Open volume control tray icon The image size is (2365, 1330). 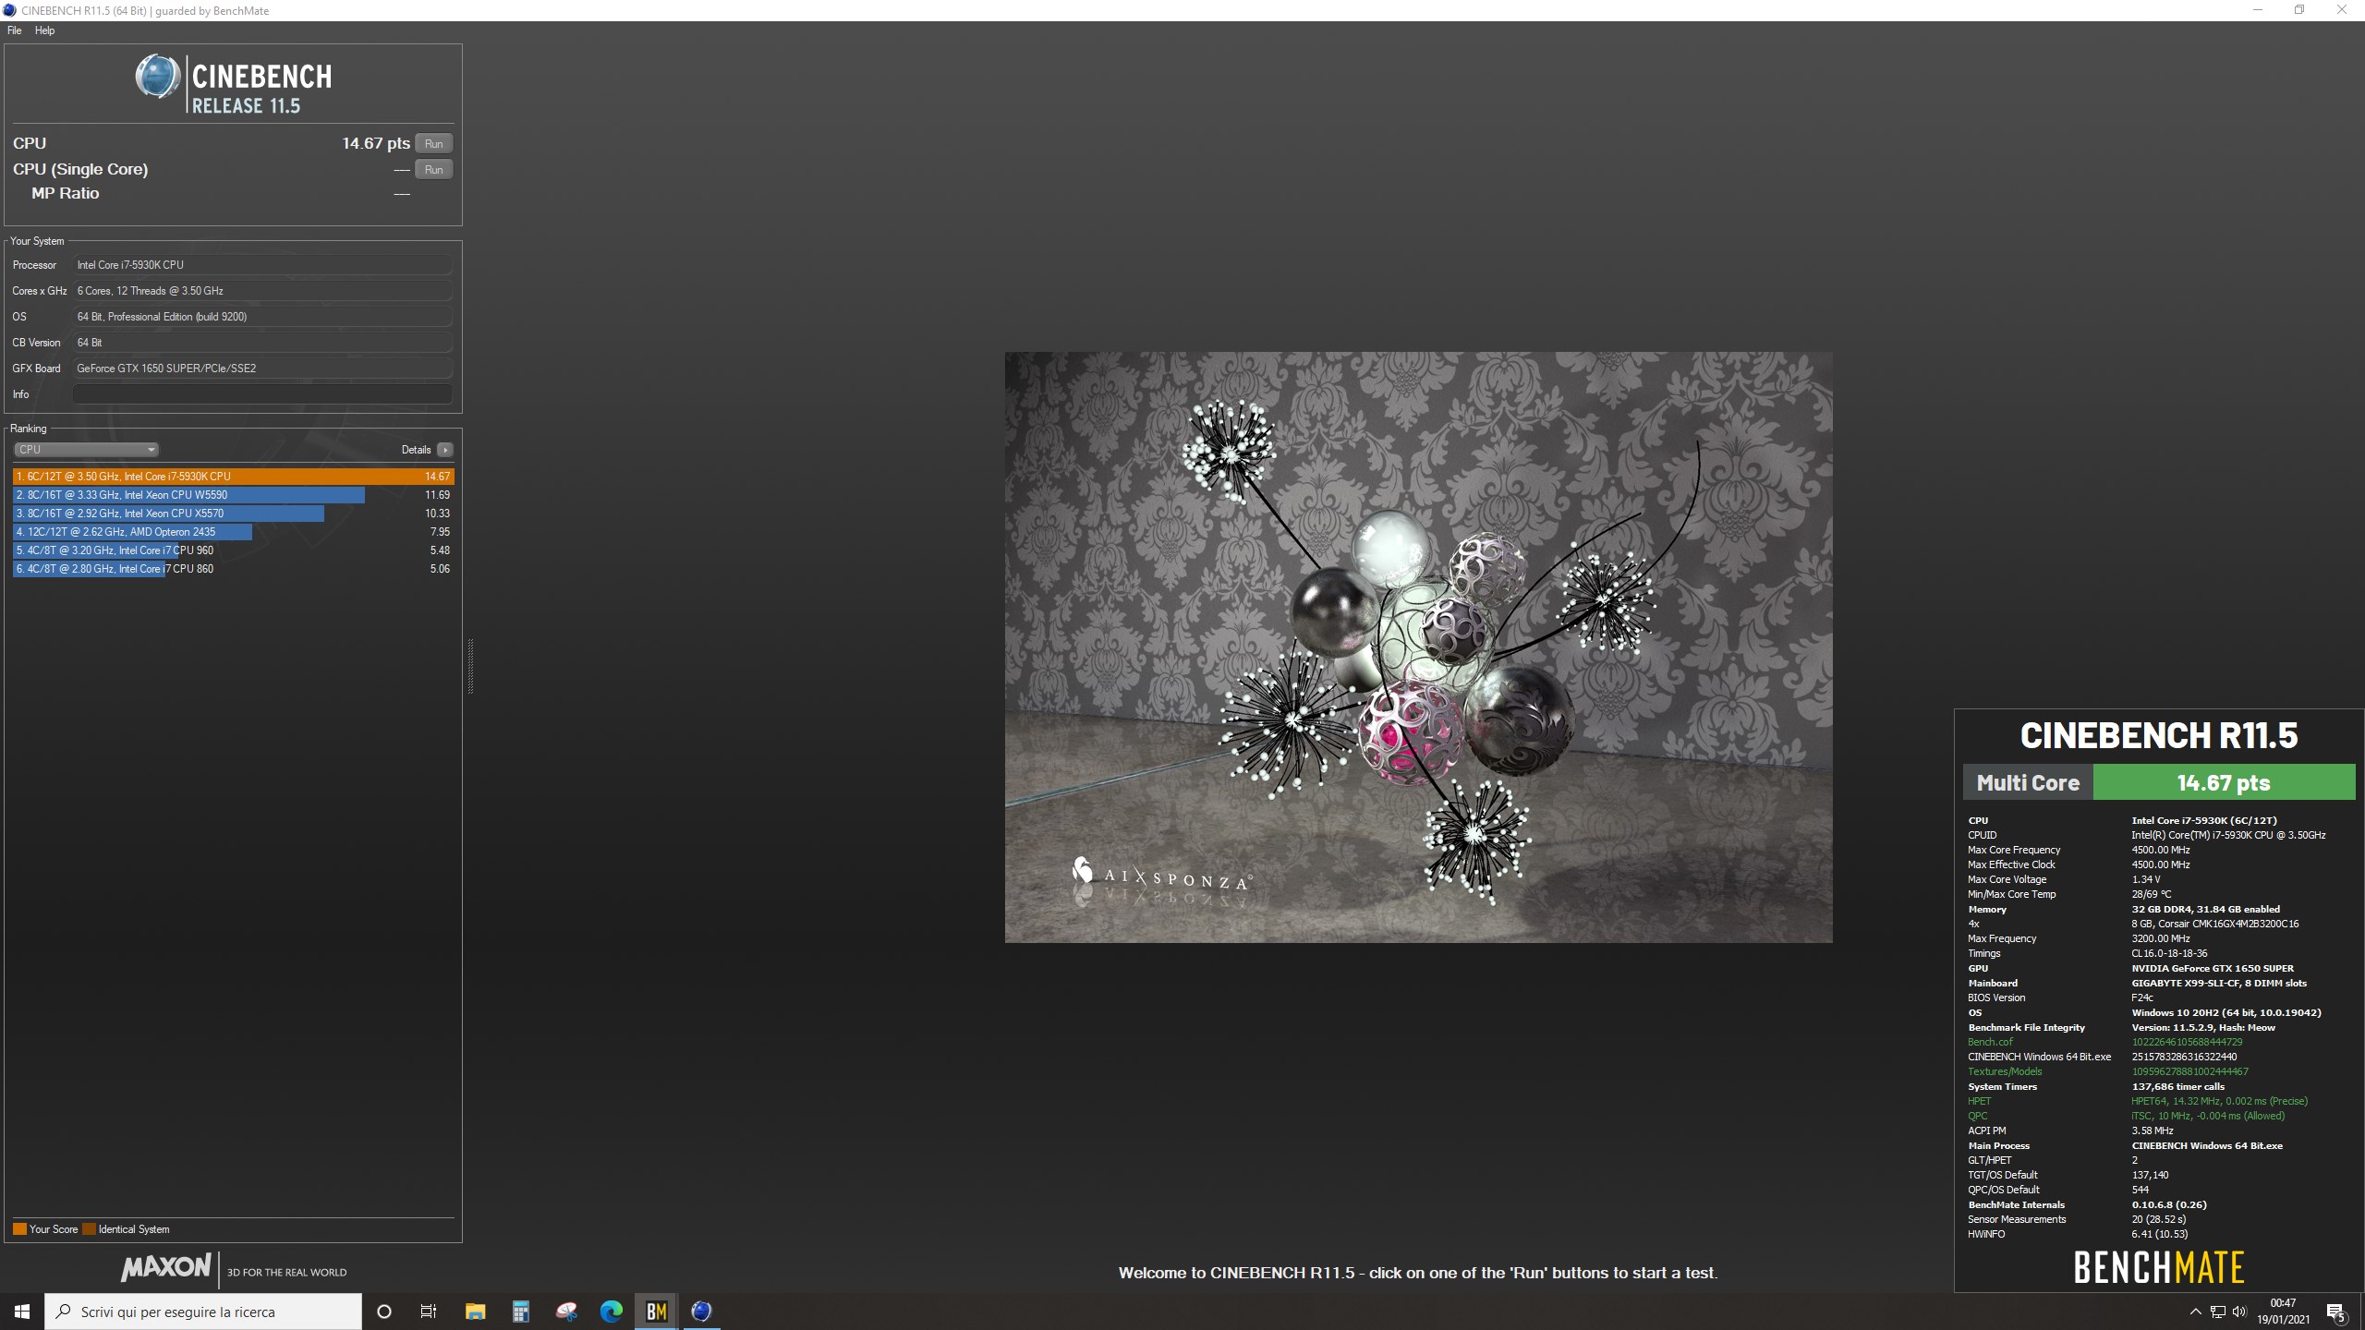(x=2238, y=1312)
